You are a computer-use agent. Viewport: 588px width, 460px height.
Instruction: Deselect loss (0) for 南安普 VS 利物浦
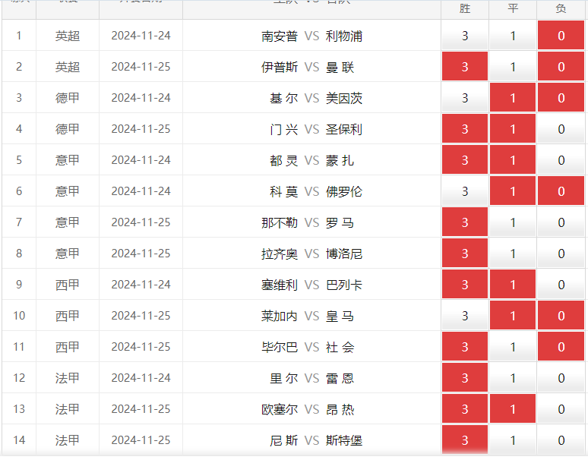(561, 36)
